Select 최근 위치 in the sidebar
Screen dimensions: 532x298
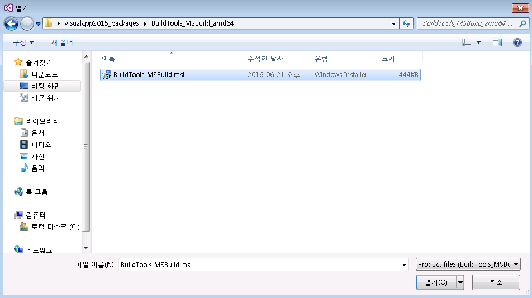pyautogui.click(x=45, y=98)
